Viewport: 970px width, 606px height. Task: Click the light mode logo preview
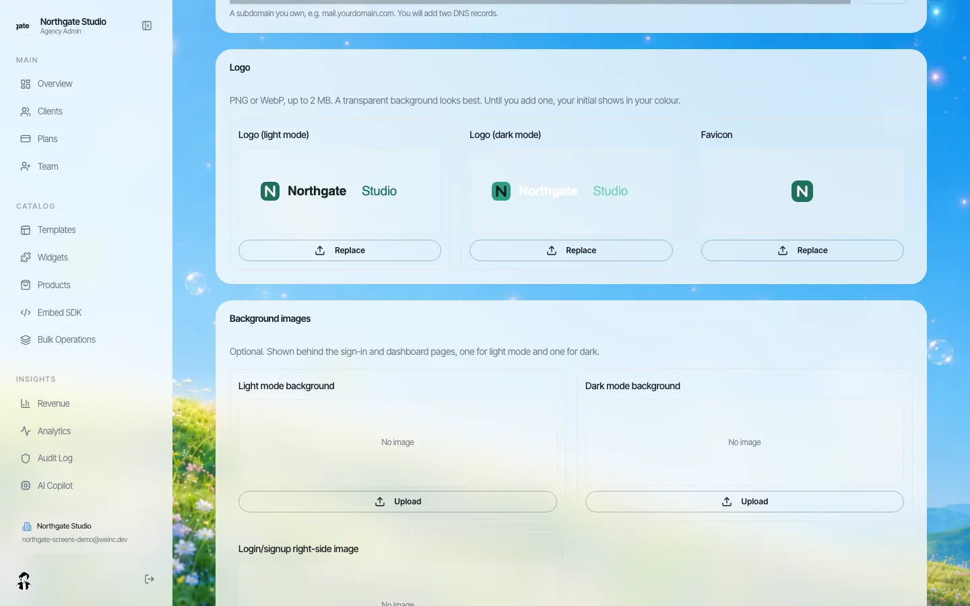tap(339, 191)
